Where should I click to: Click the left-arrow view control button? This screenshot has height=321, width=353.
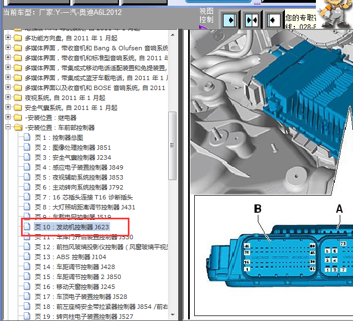(273, 20)
